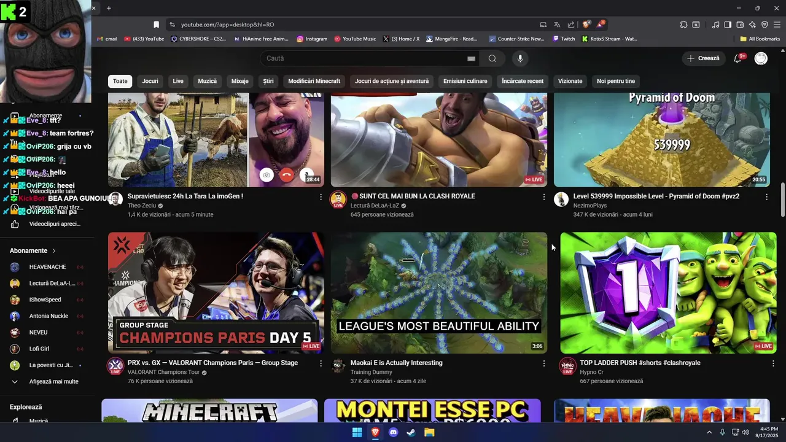Image resolution: width=786 pixels, height=442 pixels.
Task: Open the on-screen keyboard icon in search box
Action: (471, 58)
